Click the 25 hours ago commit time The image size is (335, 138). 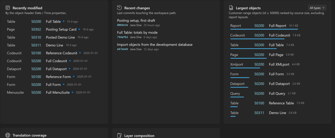152,25
